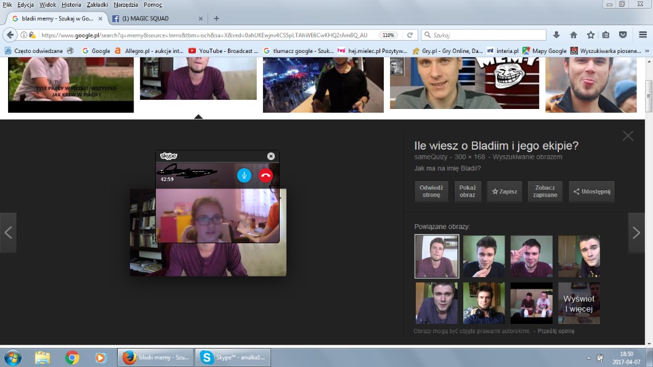End the Skype call with red button

tap(266, 175)
